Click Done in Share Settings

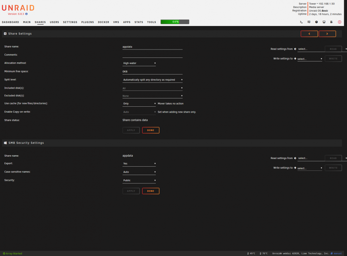[x=151, y=130]
